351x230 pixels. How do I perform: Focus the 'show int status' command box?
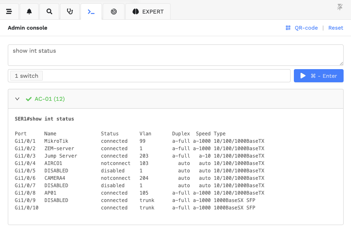[175, 55]
